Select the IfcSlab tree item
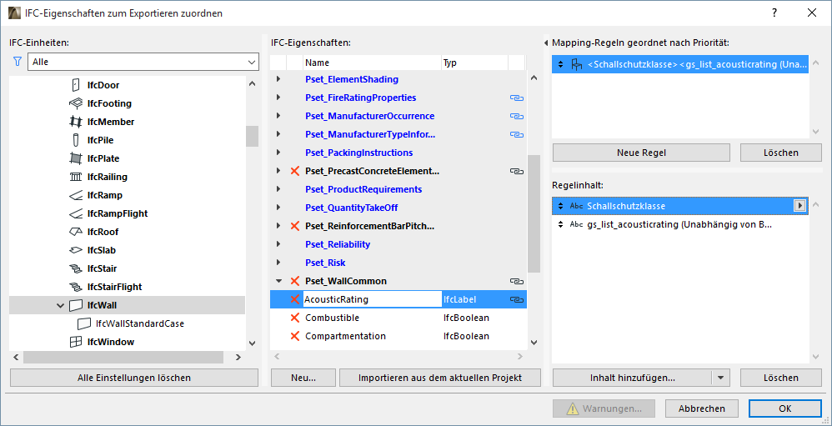 [101, 250]
